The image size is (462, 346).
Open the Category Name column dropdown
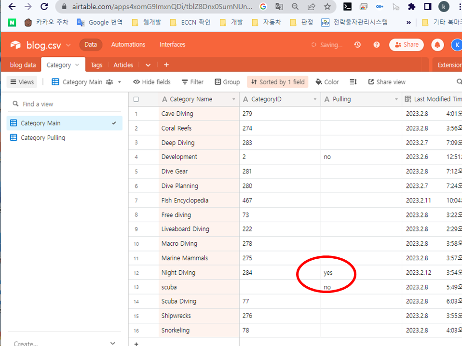[234, 99]
